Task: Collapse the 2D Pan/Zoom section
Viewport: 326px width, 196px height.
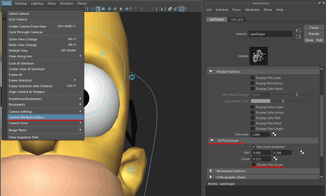Action: [211, 141]
